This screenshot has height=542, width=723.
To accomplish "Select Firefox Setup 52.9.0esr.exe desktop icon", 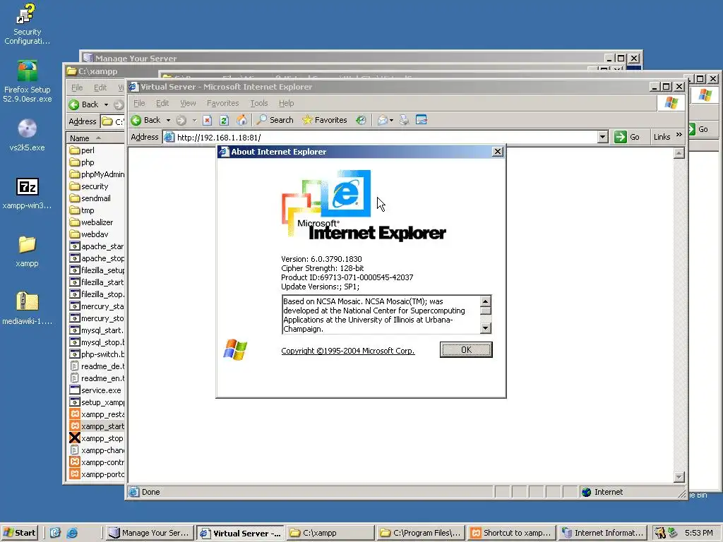I will (x=28, y=82).
